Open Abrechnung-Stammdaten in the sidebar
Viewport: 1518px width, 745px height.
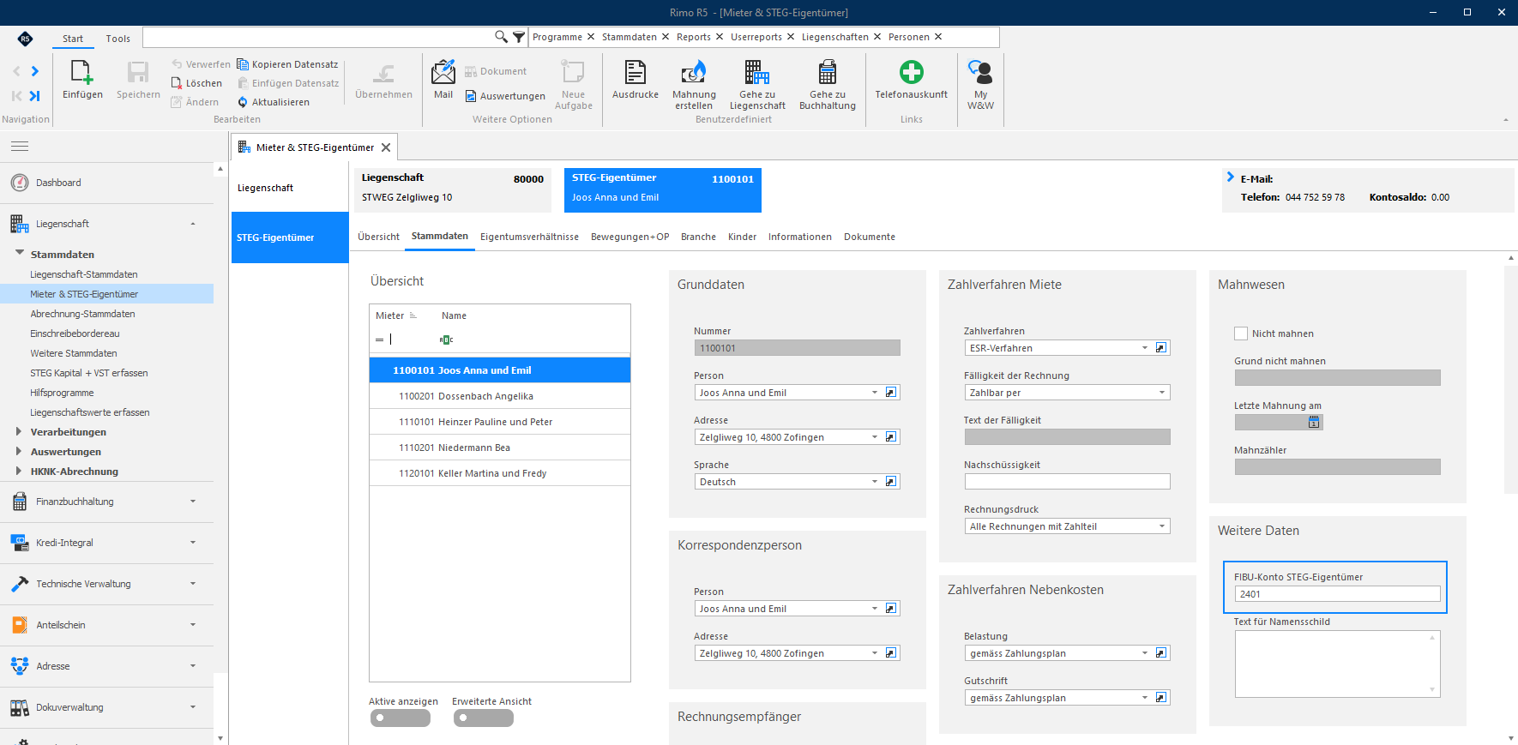pyautogui.click(x=82, y=314)
